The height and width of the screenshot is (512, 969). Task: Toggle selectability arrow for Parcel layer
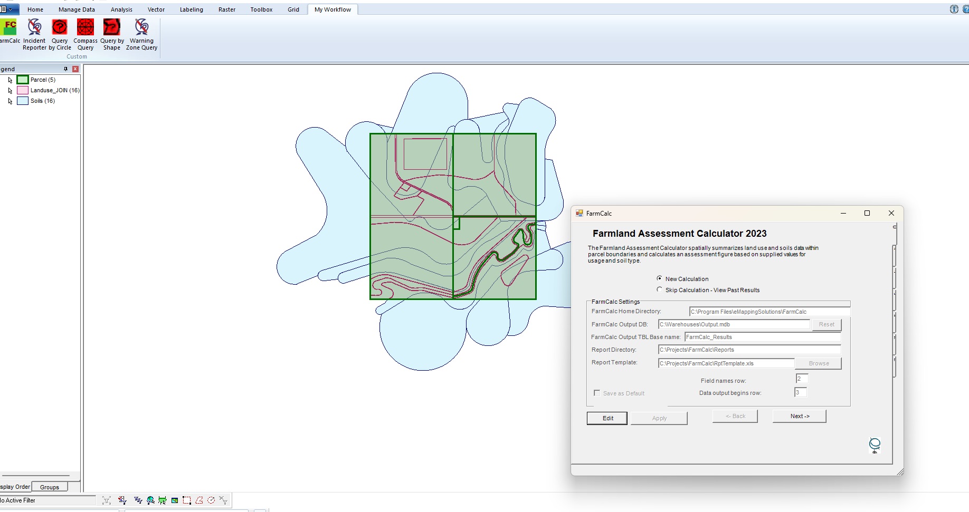[x=10, y=80]
